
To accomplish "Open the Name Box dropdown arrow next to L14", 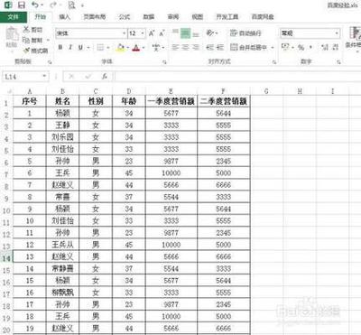I will (44, 76).
